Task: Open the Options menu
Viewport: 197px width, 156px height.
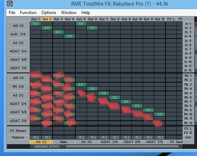Action: tap(49, 13)
